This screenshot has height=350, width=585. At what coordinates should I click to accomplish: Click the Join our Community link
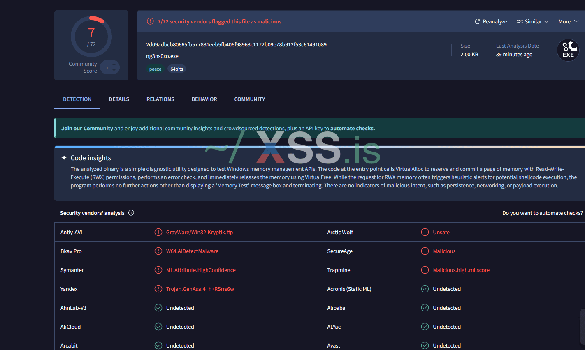point(87,128)
